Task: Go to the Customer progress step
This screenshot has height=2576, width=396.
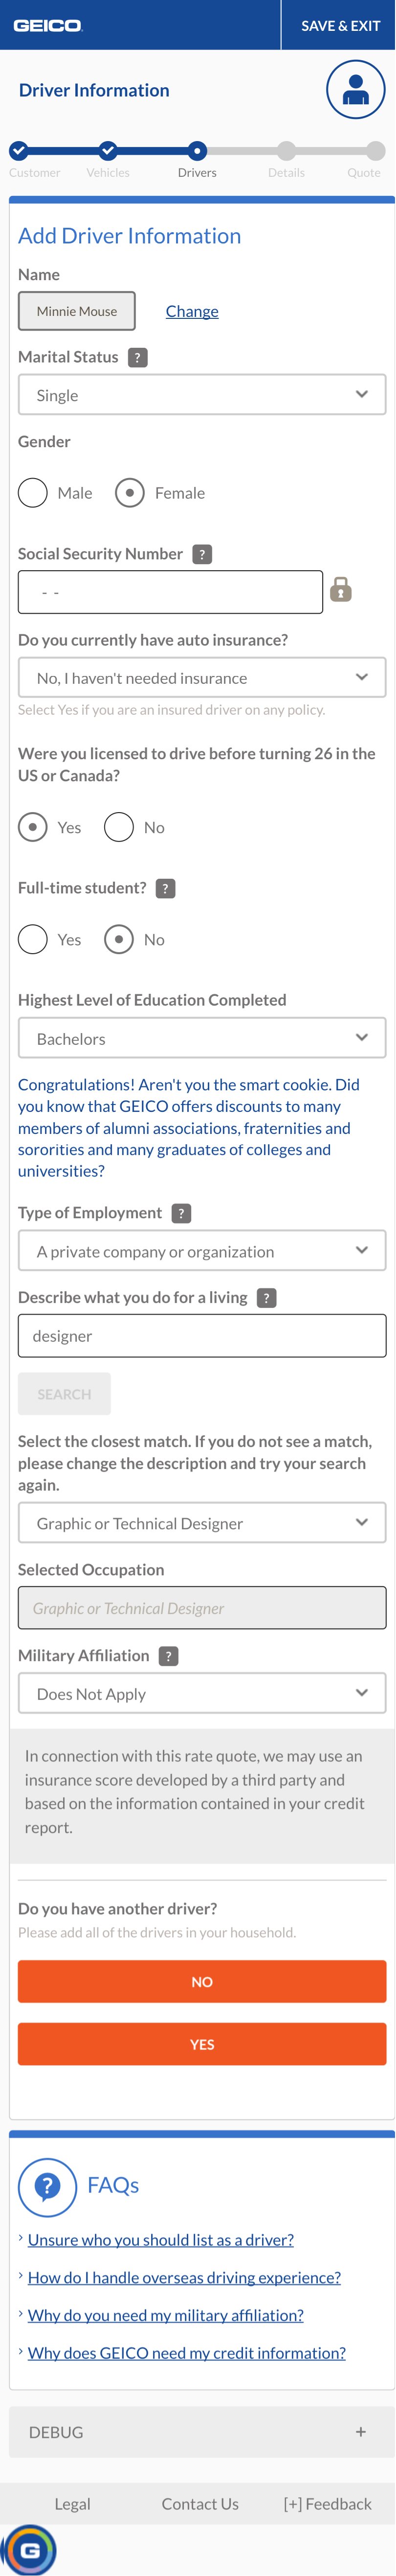Action: (x=18, y=151)
